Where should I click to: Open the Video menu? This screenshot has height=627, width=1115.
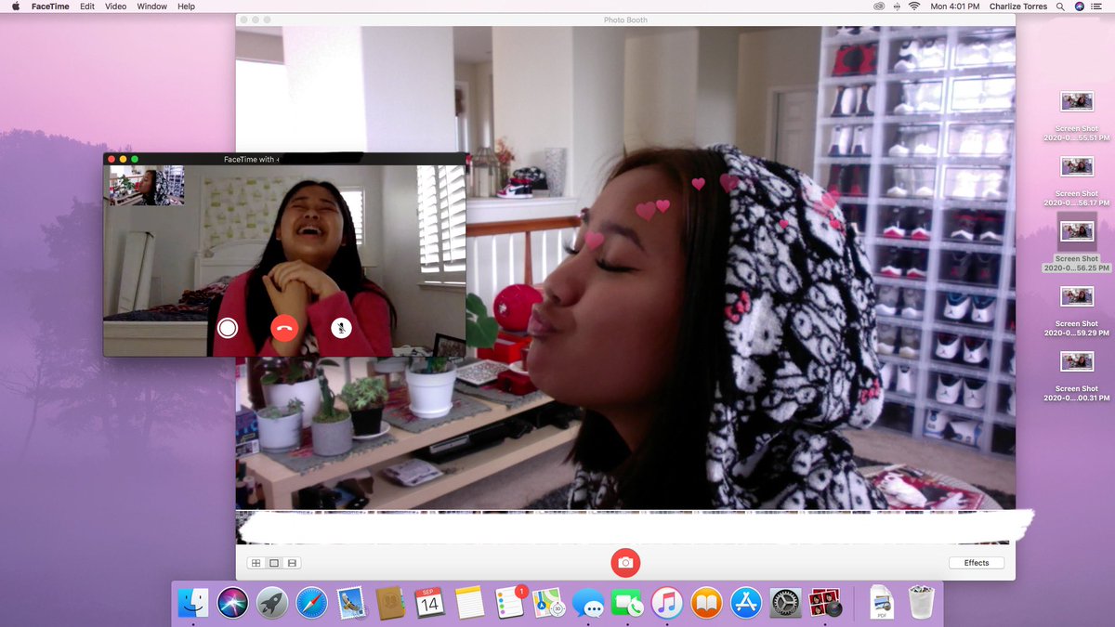(116, 7)
